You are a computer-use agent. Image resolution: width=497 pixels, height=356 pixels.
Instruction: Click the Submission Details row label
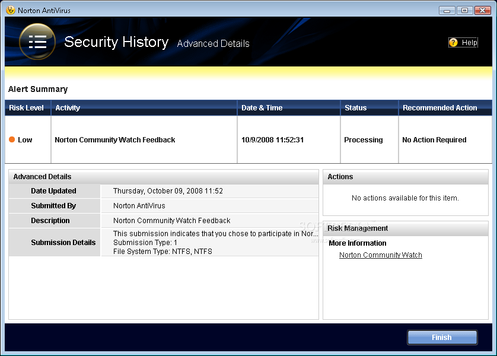coord(63,243)
